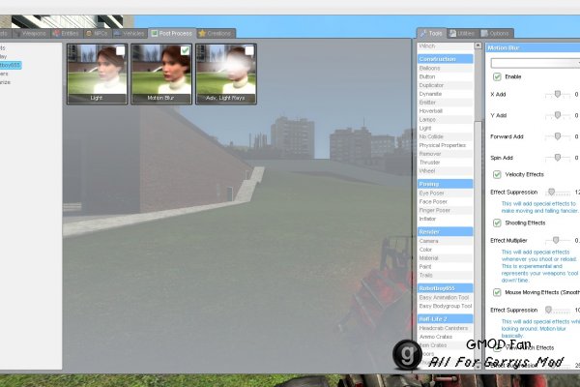Choose the Color tool under Render
This screenshot has width=580, height=387.
[446, 250]
